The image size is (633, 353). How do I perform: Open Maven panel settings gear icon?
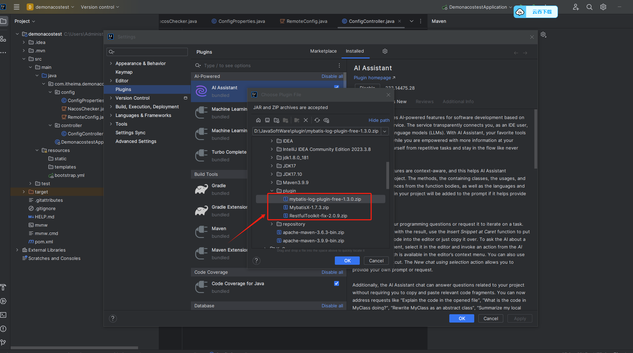543,35
